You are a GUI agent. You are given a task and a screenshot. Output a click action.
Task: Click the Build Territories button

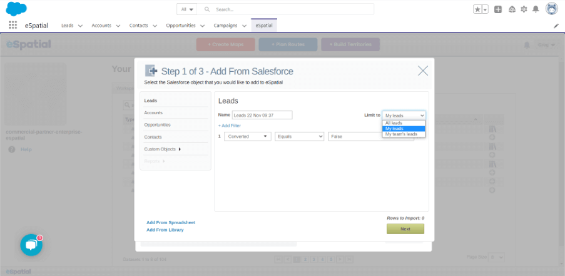(350, 44)
